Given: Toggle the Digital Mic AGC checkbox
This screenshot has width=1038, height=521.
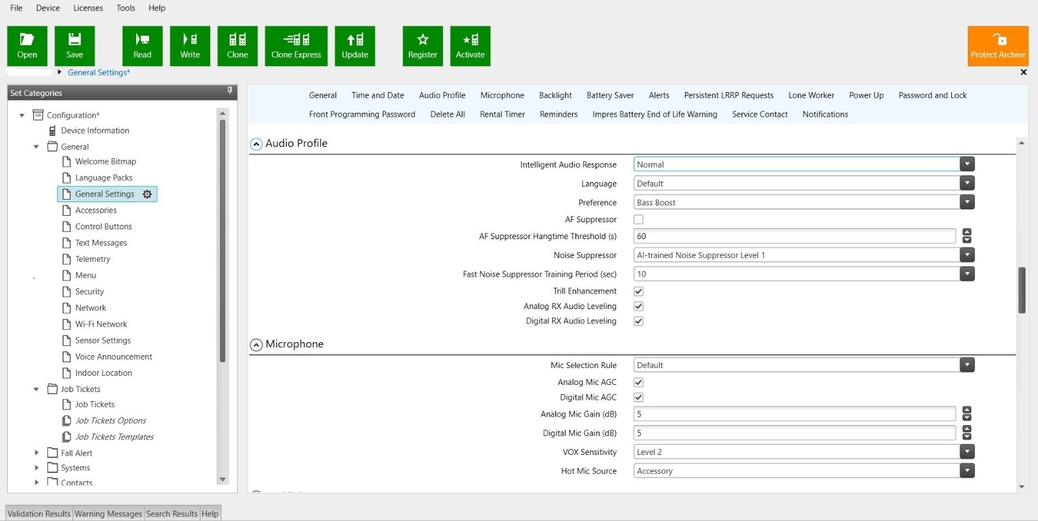Looking at the screenshot, I should tap(638, 397).
